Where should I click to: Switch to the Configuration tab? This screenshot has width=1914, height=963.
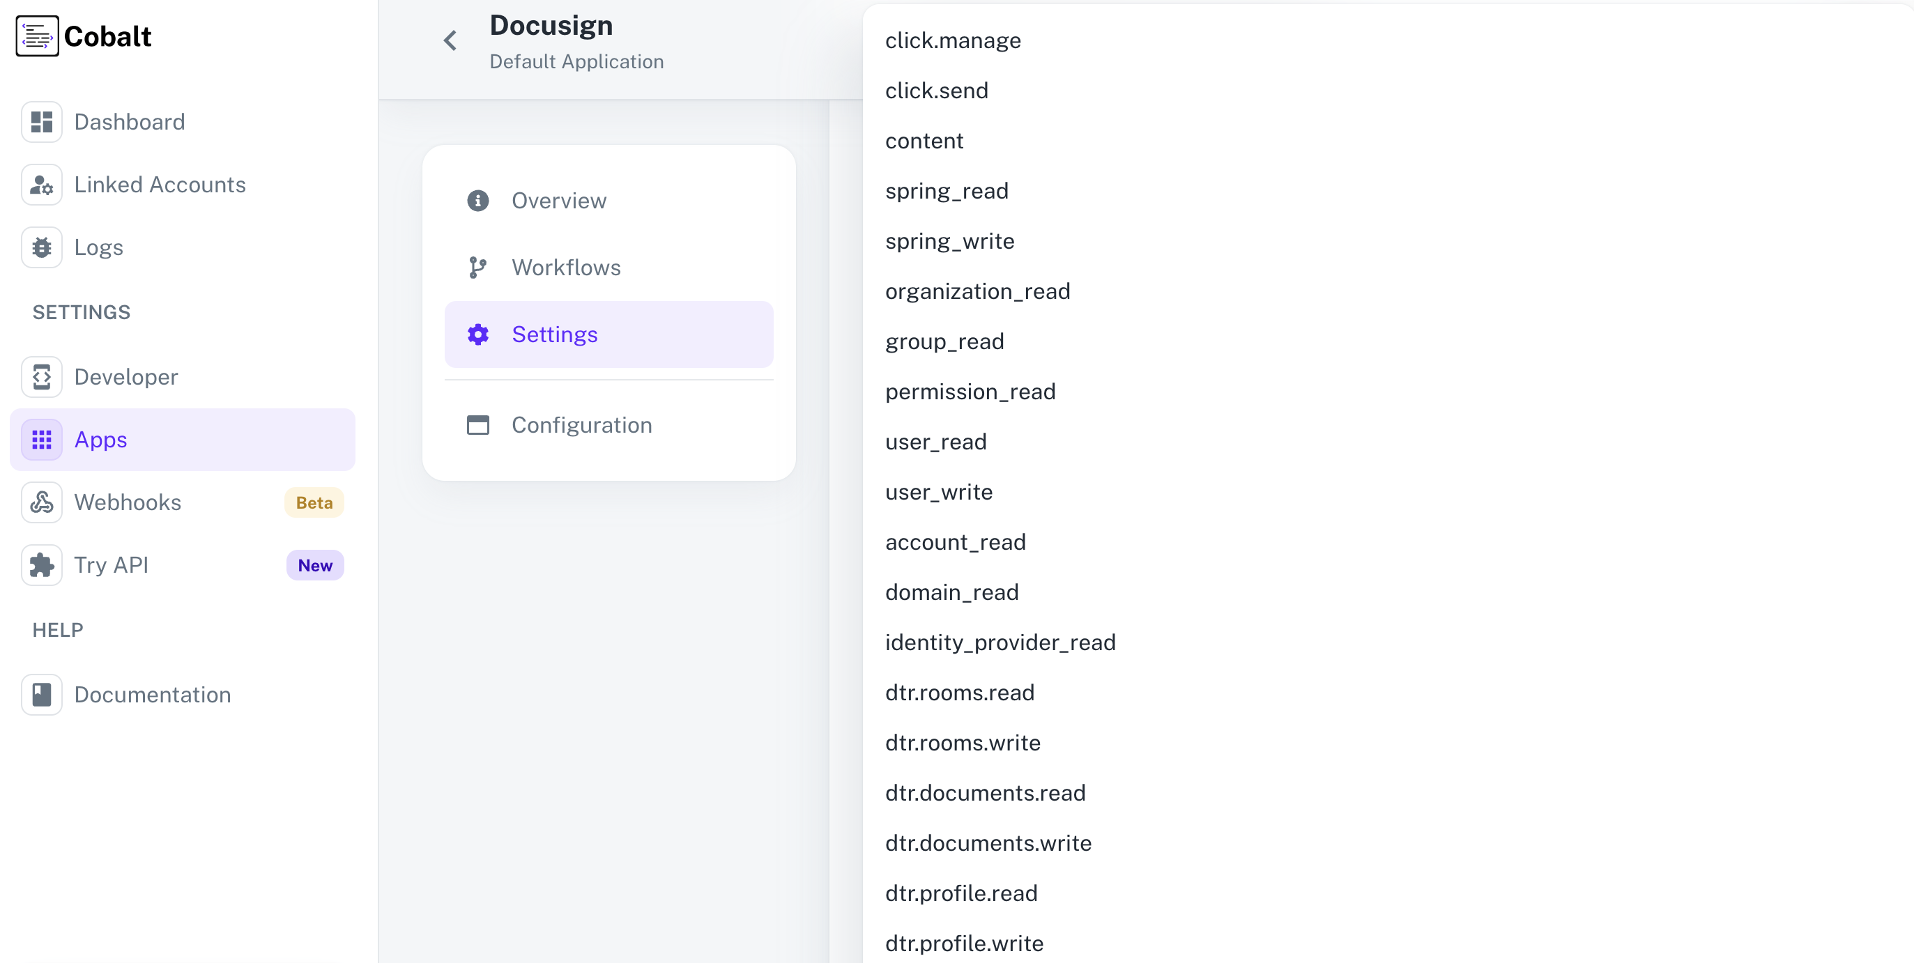click(x=581, y=424)
